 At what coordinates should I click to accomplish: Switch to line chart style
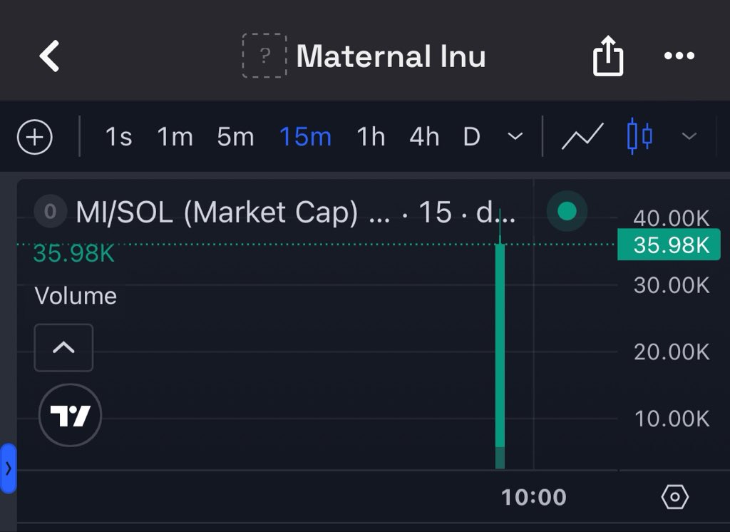point(582,136)
